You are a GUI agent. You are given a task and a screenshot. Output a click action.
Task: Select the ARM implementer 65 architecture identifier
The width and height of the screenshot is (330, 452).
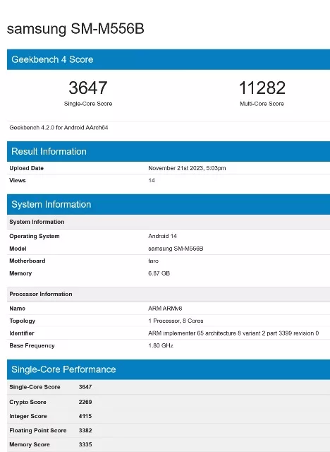click(x=233, y=333)
